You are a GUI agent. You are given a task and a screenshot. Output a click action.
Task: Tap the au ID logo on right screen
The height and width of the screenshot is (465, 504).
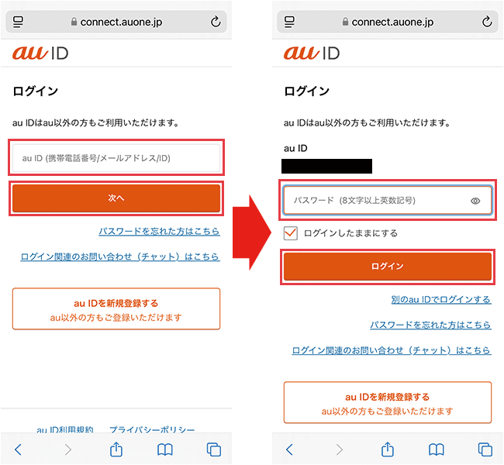coord(312,53)
